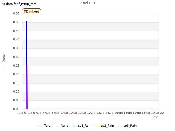Click the TZ_mixed annotation label
Image resolution: width=175 pixels, height=131 pixels.
tap(32, 11)
